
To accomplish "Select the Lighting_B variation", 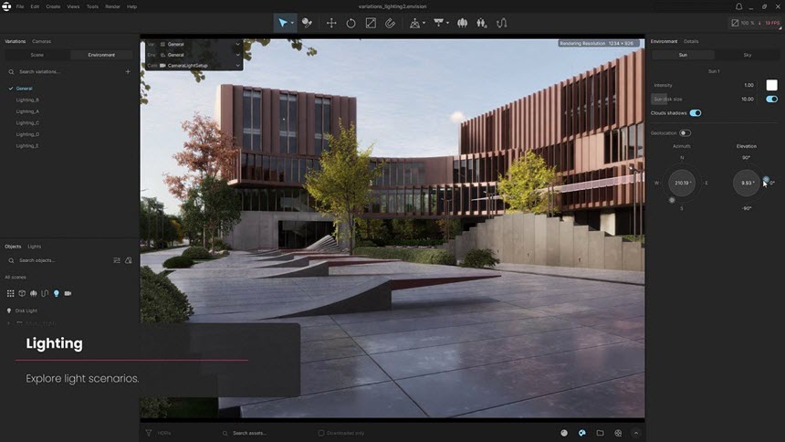I will (27, 100).
